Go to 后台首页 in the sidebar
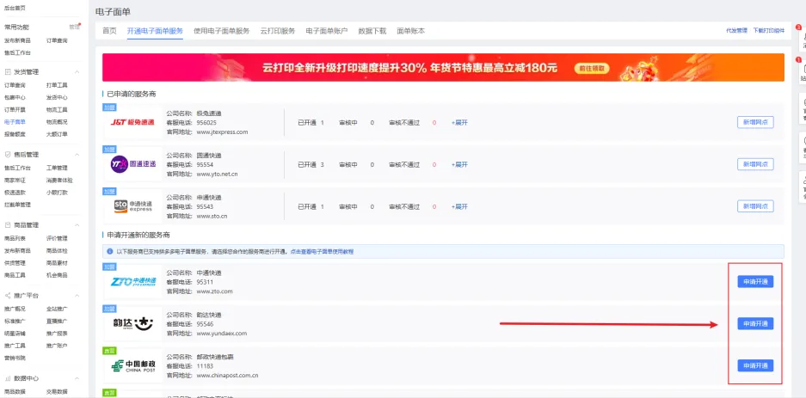The height and width of the screenshot is (398, 806). click(15, 9)
